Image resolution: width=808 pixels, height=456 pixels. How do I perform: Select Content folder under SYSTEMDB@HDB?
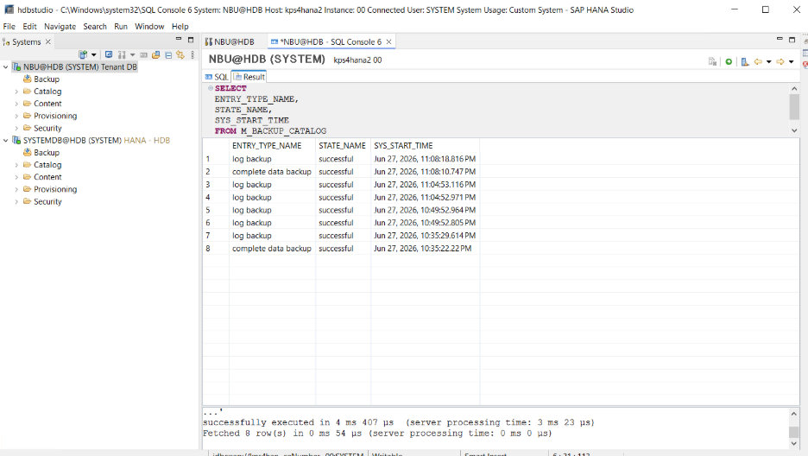[47, 177]
